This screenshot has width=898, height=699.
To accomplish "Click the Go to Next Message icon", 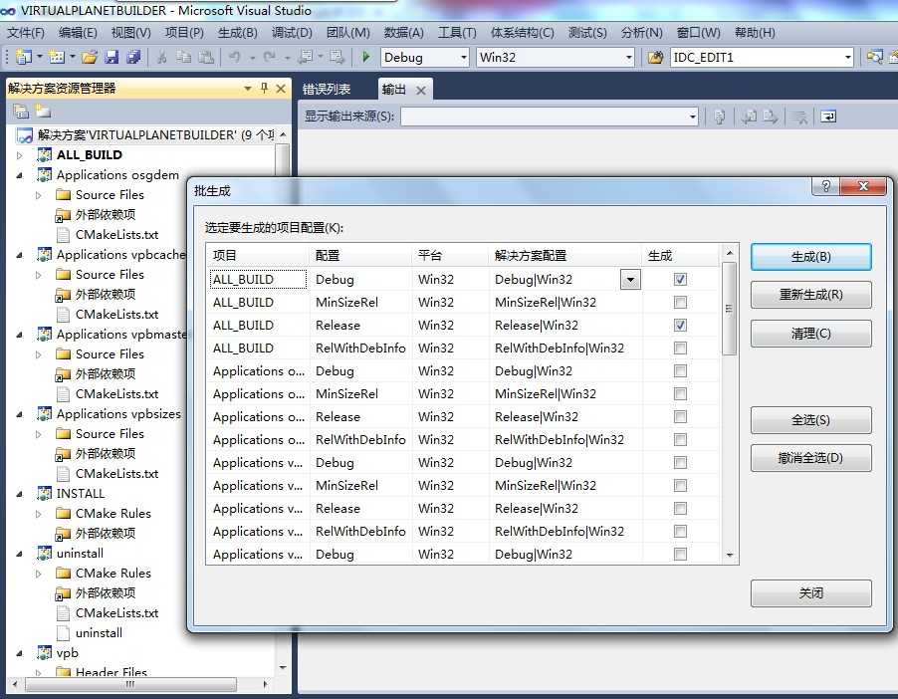I will (770, 116).
